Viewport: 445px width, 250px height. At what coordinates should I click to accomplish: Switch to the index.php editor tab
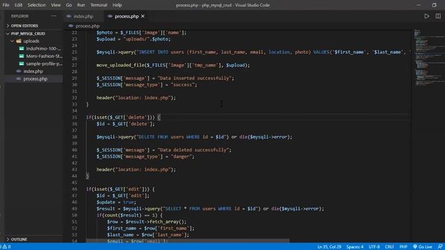(x=83, y=17)
